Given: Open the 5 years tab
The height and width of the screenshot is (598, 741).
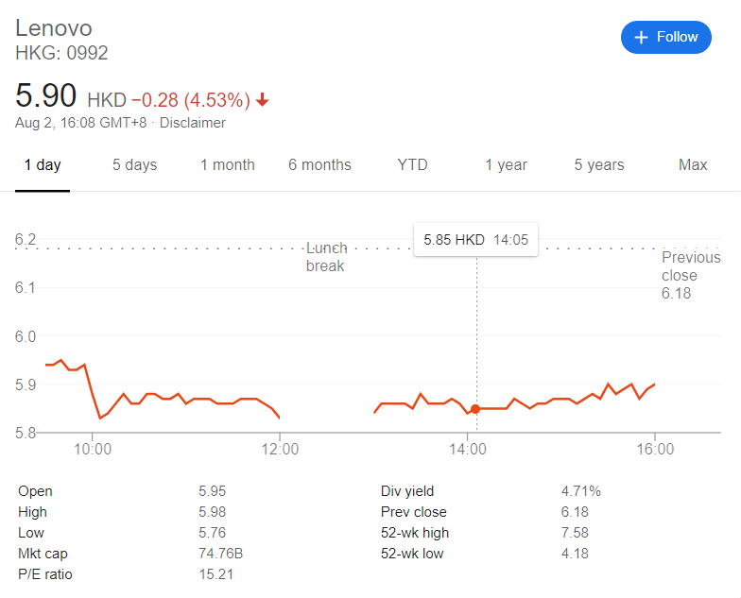Looking at the screenshot, I should (598, 165).
